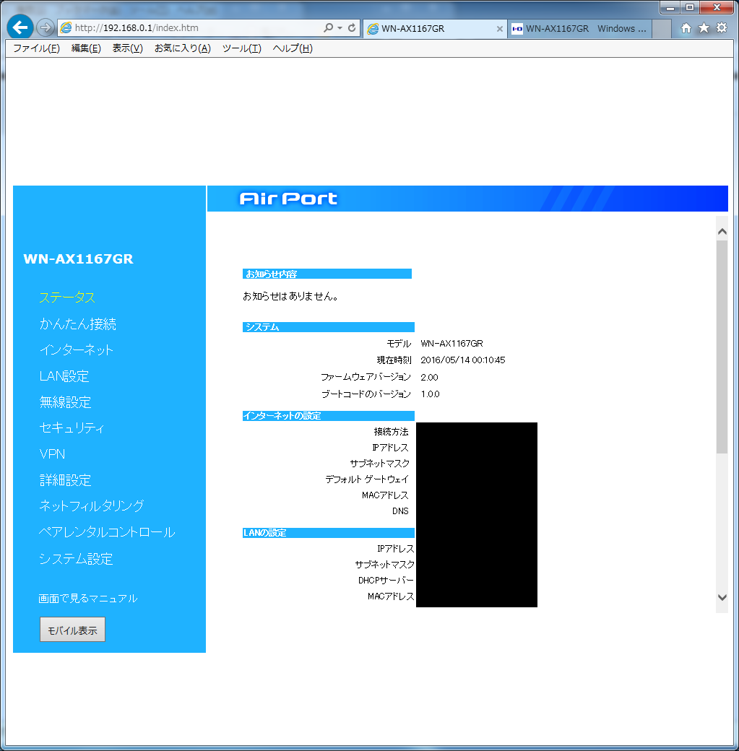Image resolution: width=739 pixels, height=751 pixels.
Task: Click the ファームウェアバージョン label
Action: pos(366,378)
